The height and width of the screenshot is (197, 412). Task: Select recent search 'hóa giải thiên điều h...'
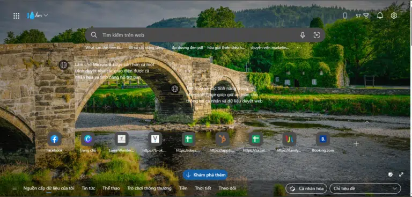click(x=226, y=48)
